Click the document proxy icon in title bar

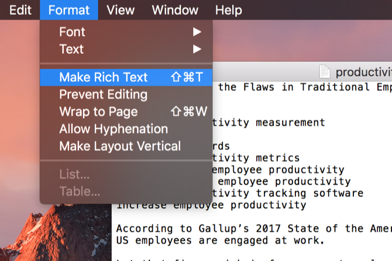click(325, 72)
